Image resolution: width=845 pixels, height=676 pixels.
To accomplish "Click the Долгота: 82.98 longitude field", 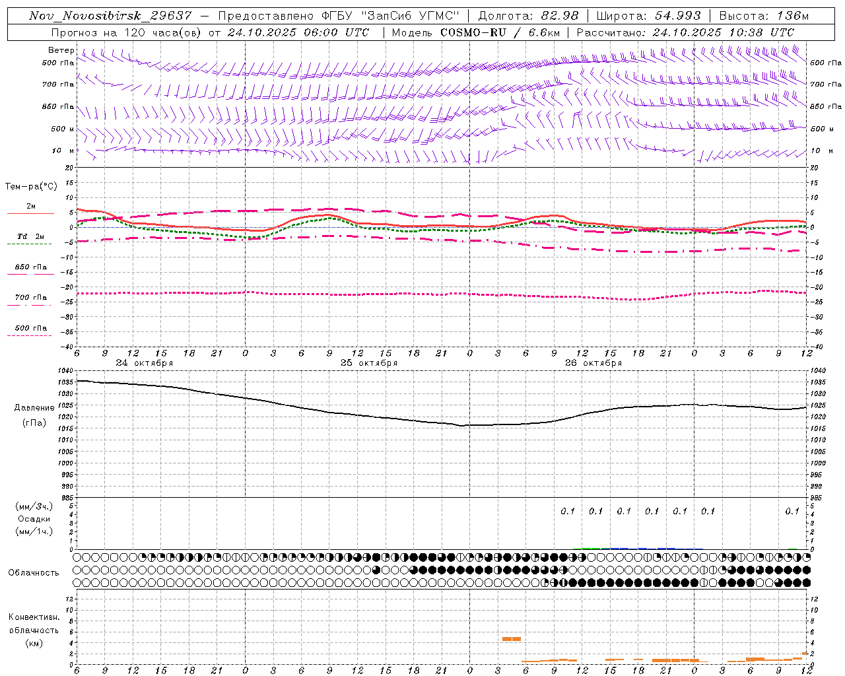I will [x=529, y=16].
